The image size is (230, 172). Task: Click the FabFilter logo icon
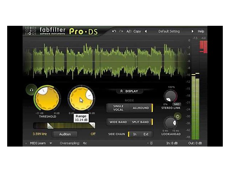click(31, 31)
